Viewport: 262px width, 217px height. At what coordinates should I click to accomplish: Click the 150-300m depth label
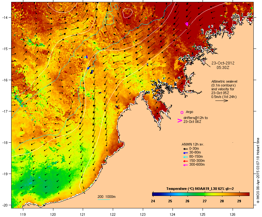[x=197, y=161]
